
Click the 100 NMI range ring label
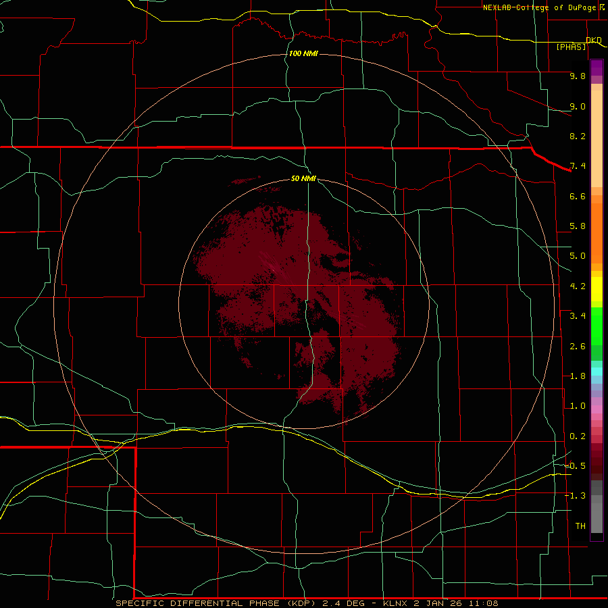coord(303,53)
